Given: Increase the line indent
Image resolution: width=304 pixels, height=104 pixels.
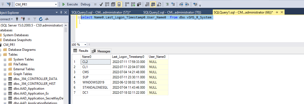Looking at the screenshot, I should tap(187, 4).
